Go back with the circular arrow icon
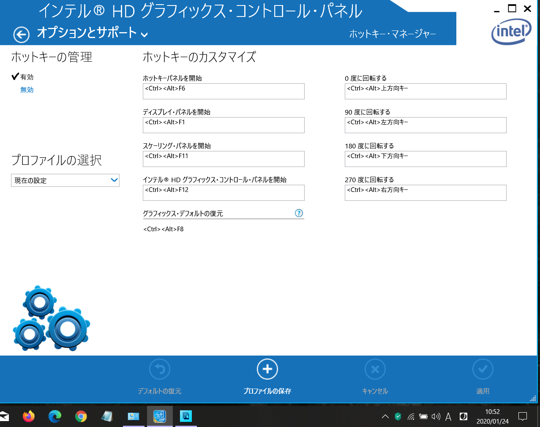Image resolution: width=540 pixels, height=427 pixels. [x=21, y=35]
